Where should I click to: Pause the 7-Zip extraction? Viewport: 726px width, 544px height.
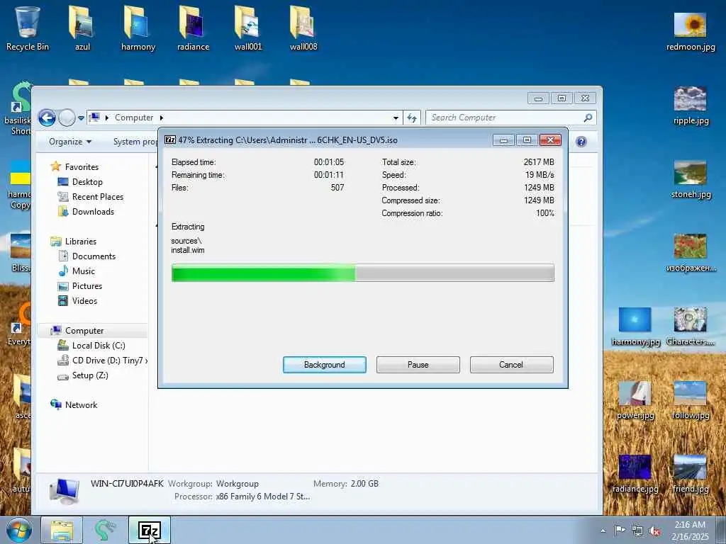coord(418,365)
